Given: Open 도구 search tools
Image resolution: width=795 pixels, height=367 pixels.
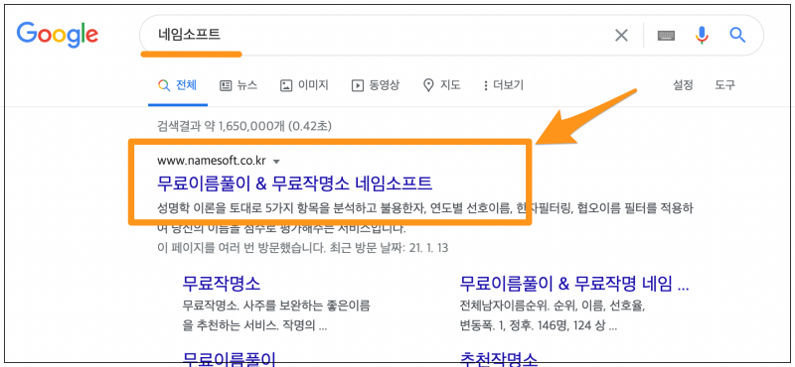Looking at the screenshot, I should pyautogui.click(x=725, y=85).
